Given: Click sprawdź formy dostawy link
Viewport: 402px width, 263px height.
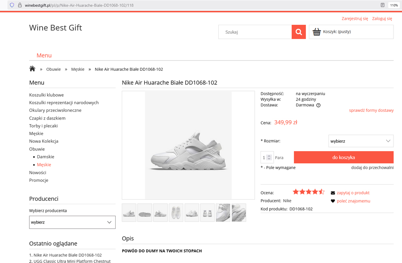Looking at the screenshot, I should point(371,110).
